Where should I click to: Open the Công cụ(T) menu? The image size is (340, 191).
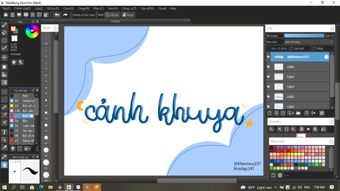[129, 8]
